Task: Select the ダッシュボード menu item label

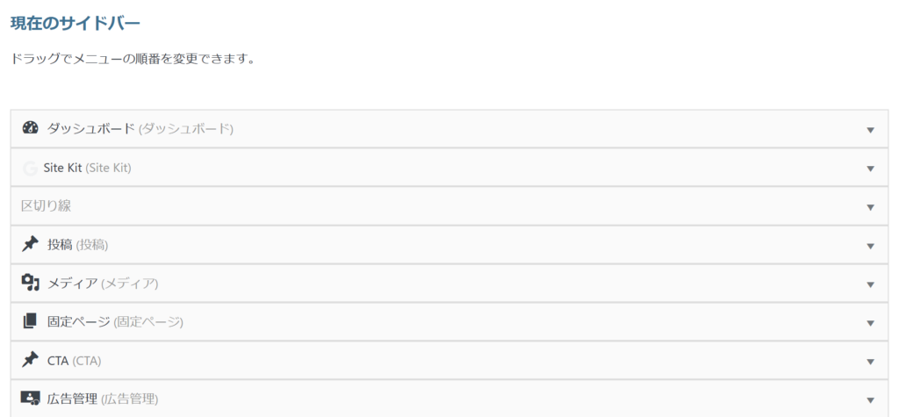Action: point(90,129)
